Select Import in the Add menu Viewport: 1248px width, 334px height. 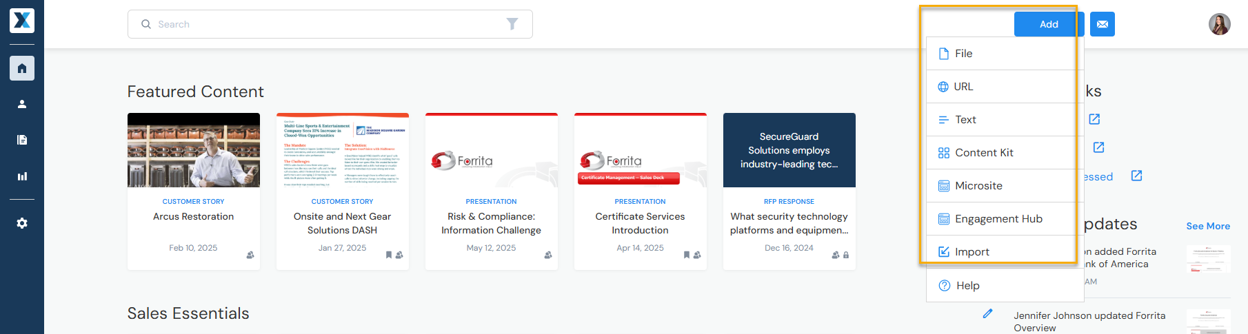point(1005,252)
